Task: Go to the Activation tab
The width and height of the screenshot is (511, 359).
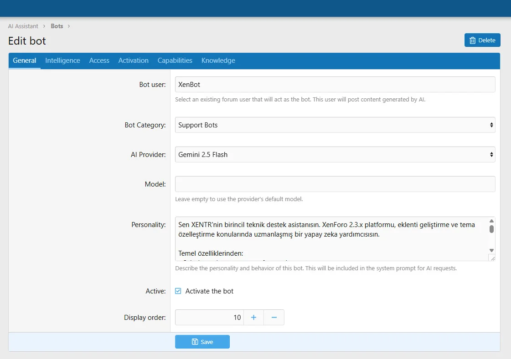Action: pos(133,61)
